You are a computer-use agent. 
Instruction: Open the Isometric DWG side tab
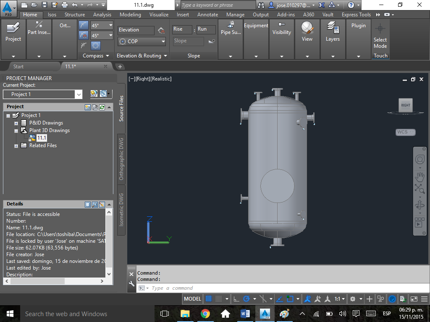click(x=121, y=210)
